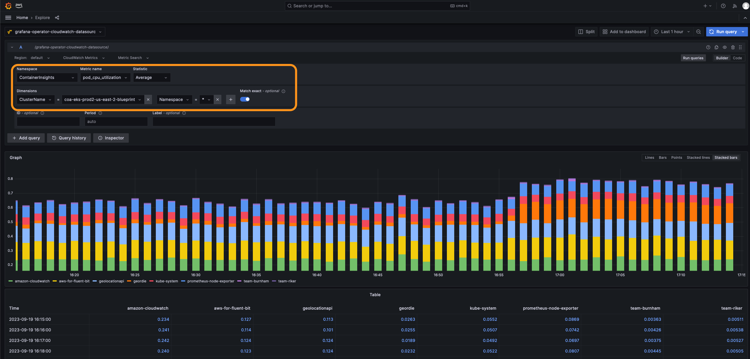Click the Query history button
Viewport: 750px width, 359px height.
69,138
